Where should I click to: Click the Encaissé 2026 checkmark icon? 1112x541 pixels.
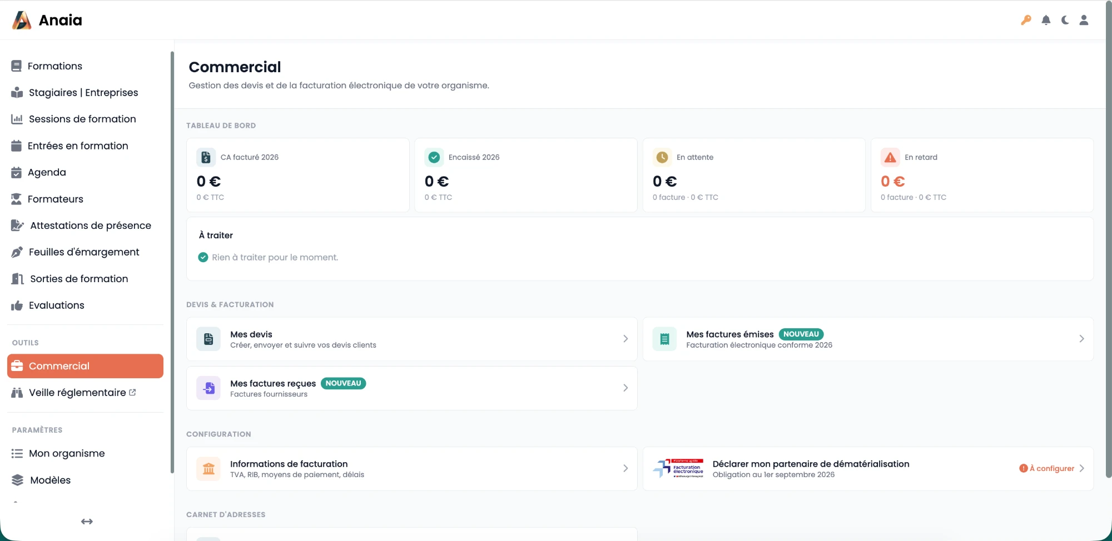[x=434, y=157]
